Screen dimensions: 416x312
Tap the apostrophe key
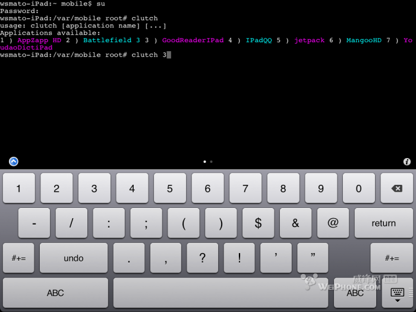276,258
